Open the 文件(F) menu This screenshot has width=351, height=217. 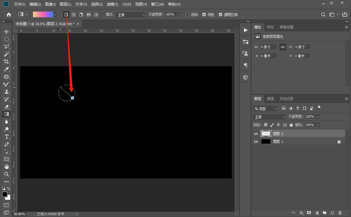(20, 4)
